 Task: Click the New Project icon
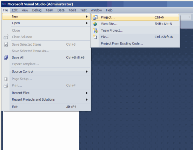pyautogui.click(x=95, y=17)
